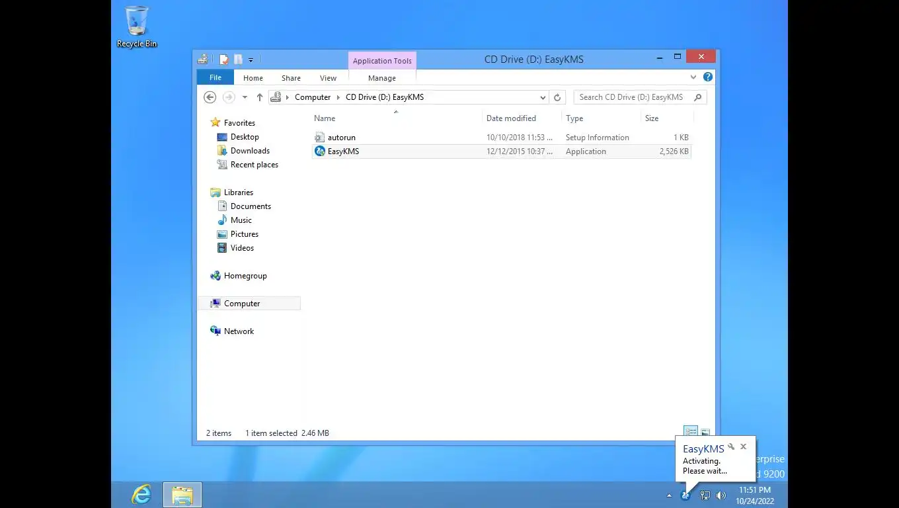
Task: Click CD Drive (D:) EasyKMS breadcrumb
Action: (x=385, y=97)
